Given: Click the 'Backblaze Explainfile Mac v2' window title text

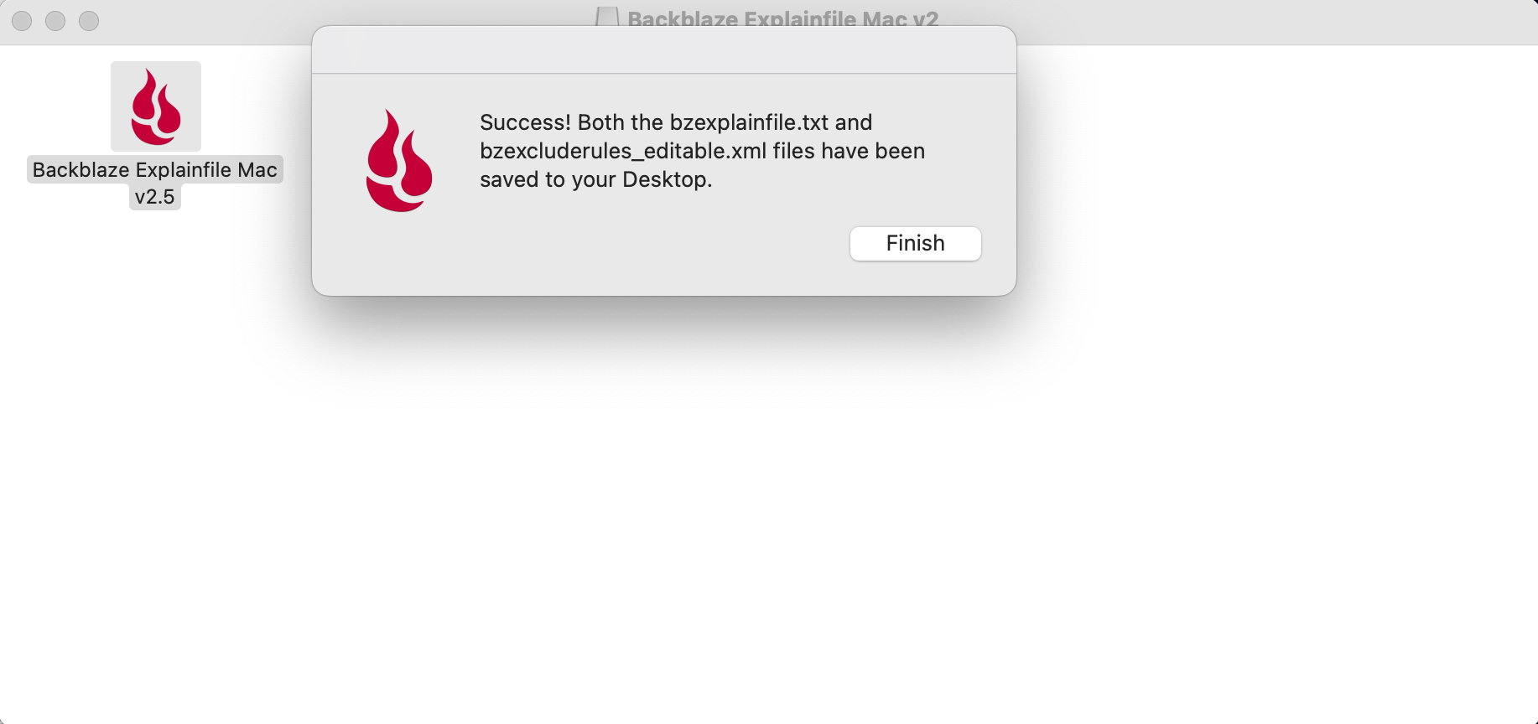Looking at the screenshot, I should (783, 18).
